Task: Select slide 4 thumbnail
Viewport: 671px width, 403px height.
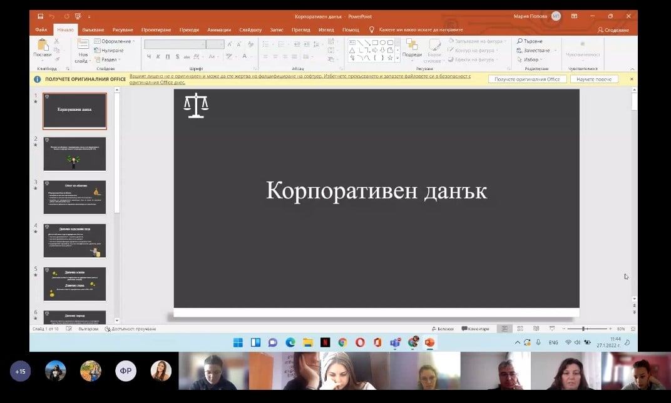Action: coord(74,240)
